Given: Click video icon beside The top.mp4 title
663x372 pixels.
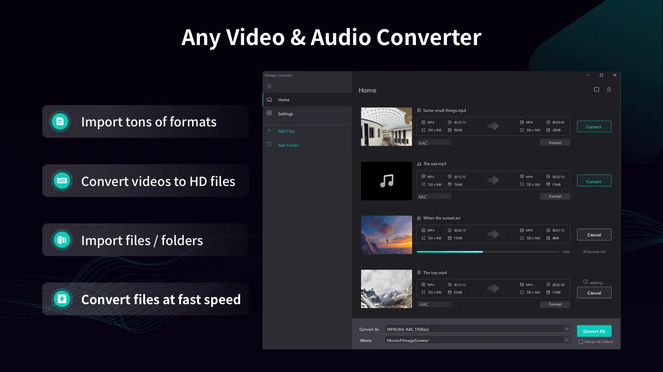Looking at the screenshot, I should tap(419, 273).
